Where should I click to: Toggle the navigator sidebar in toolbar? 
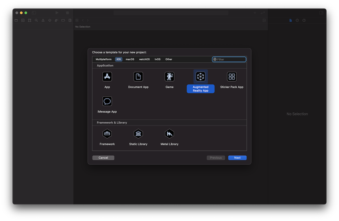point(34,13)
